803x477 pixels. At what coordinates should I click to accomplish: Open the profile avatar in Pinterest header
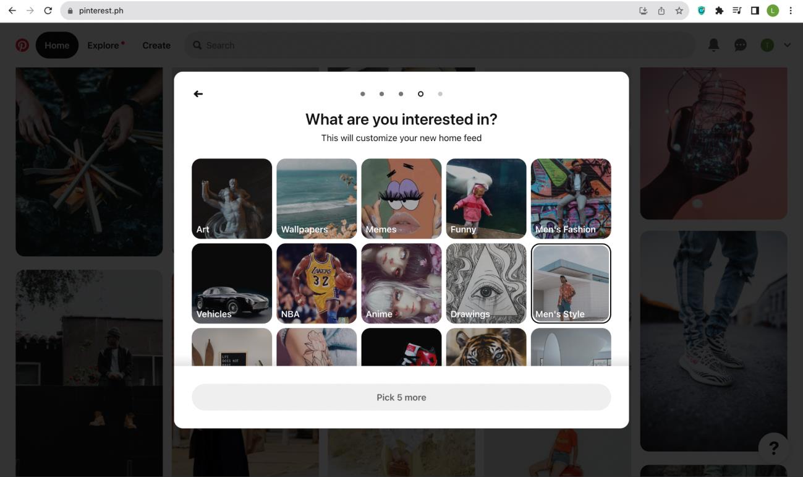pos(767,45)
